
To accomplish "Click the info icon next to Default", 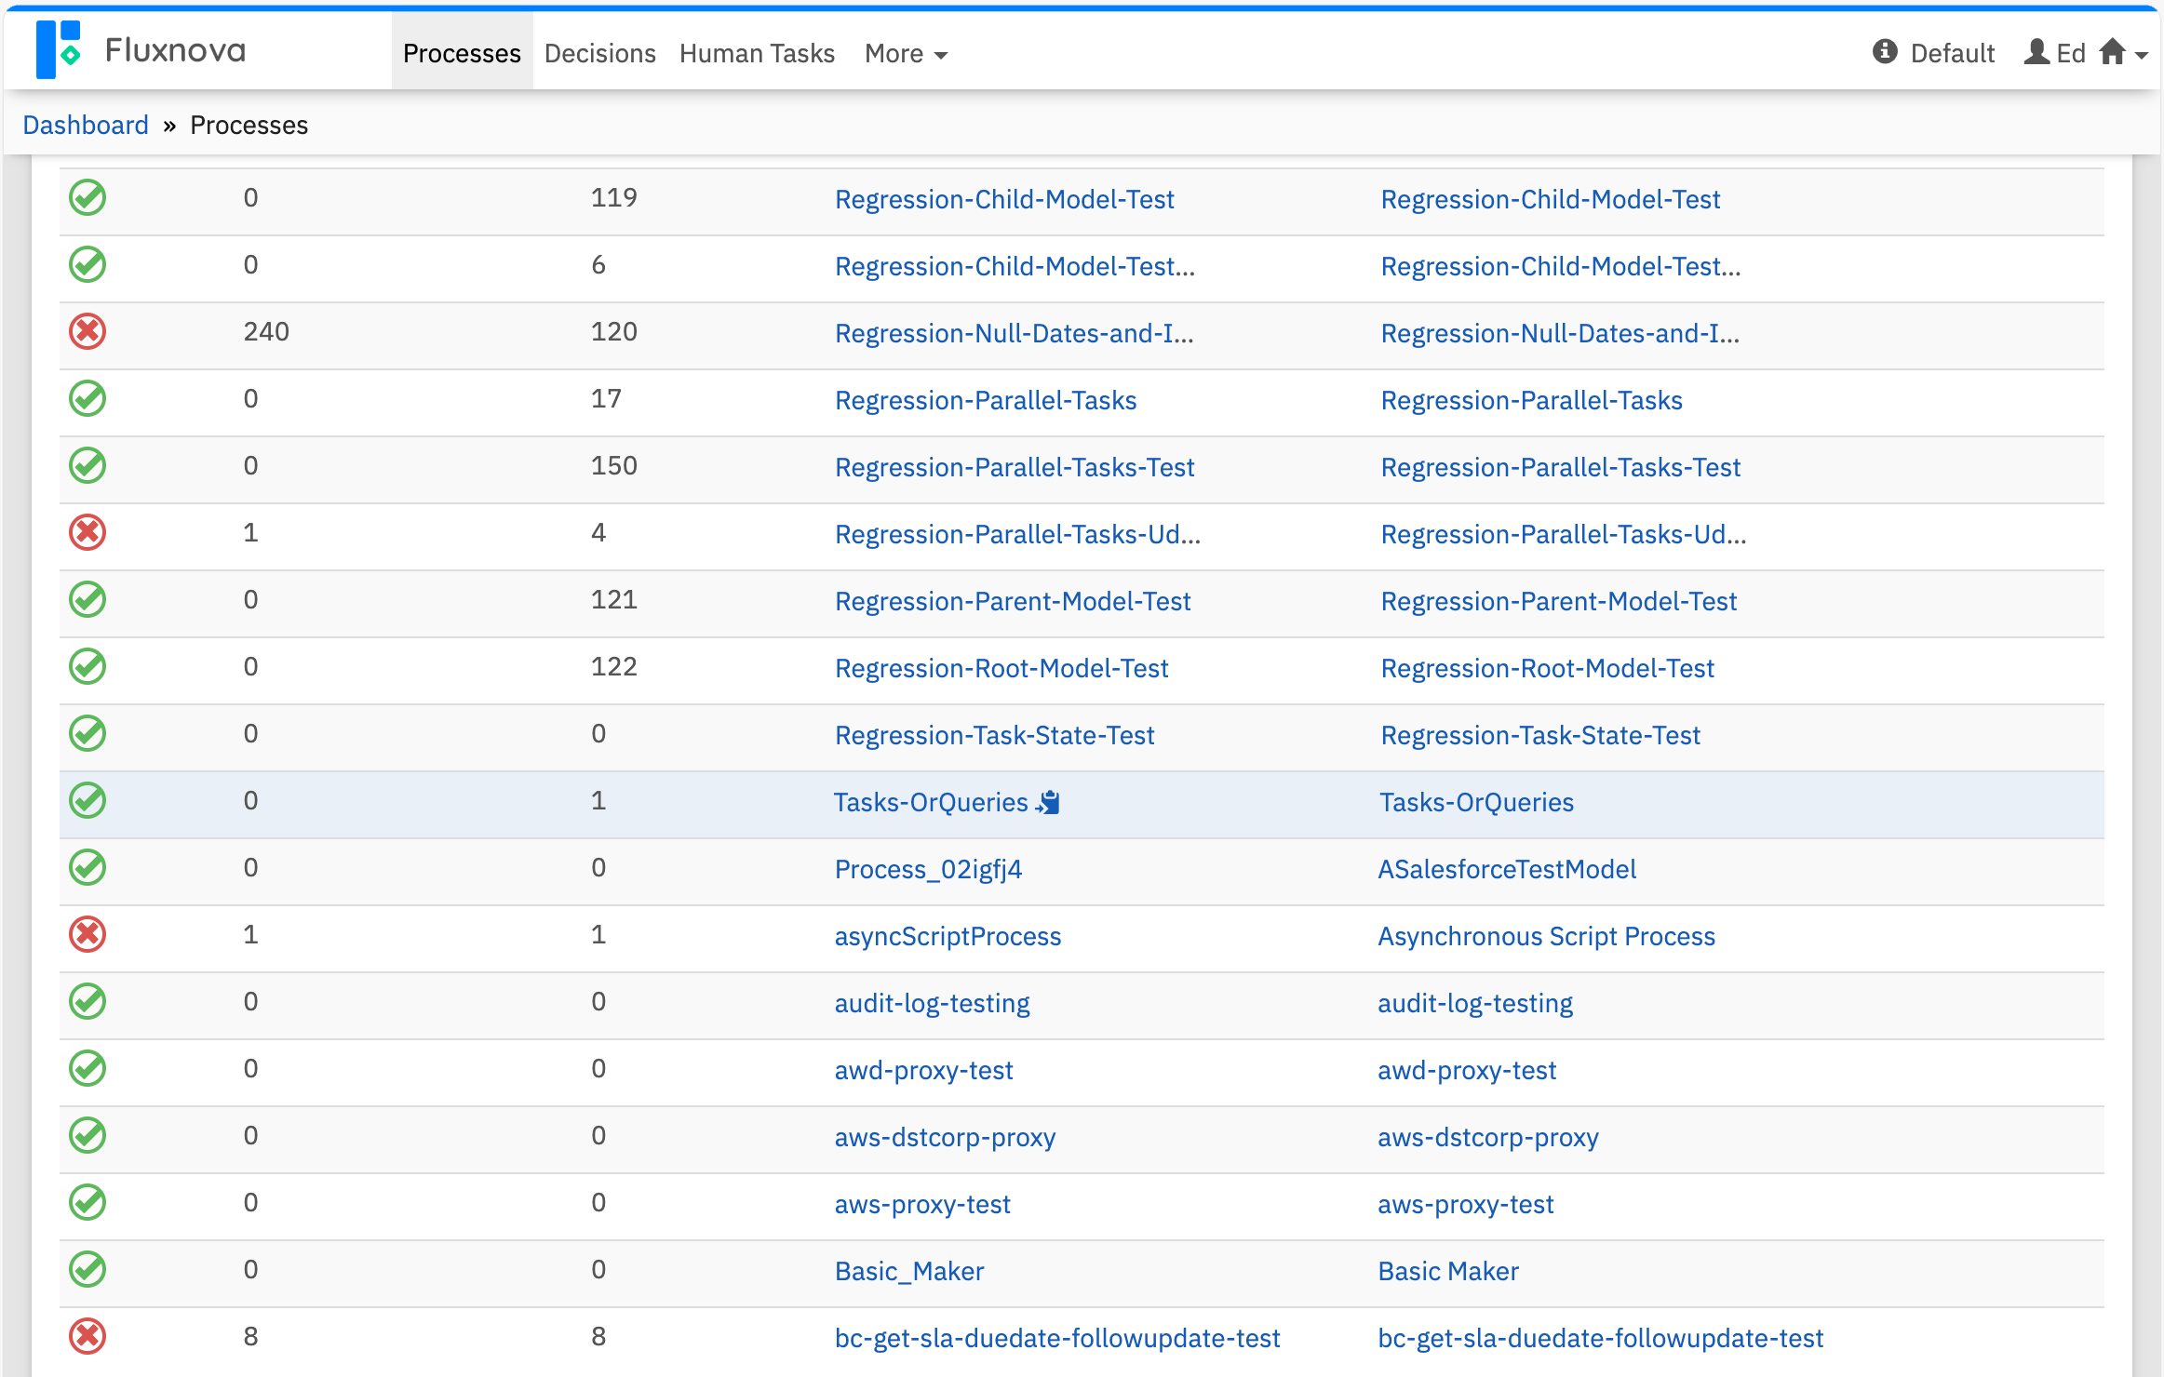I will click(1885, 52).
